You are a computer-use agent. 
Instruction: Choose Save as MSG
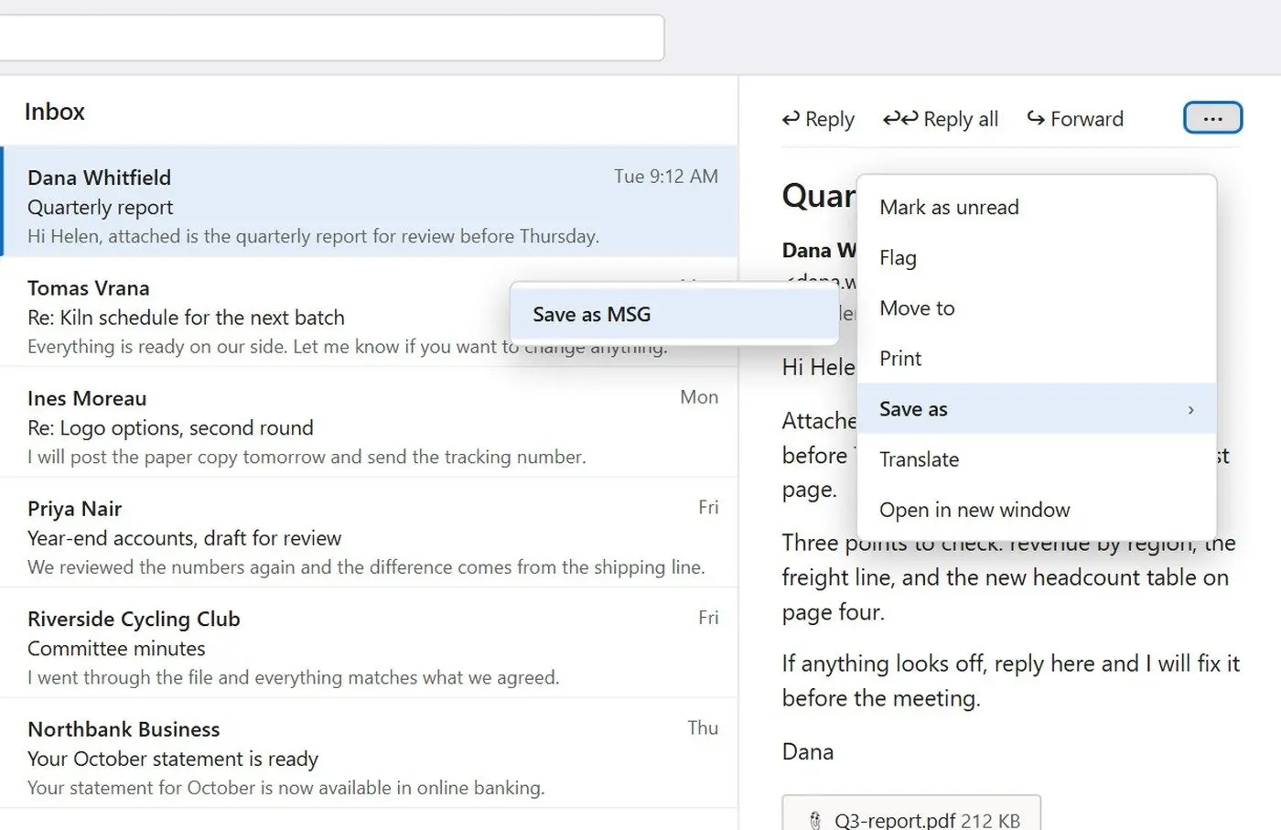(x=674, y=314)
